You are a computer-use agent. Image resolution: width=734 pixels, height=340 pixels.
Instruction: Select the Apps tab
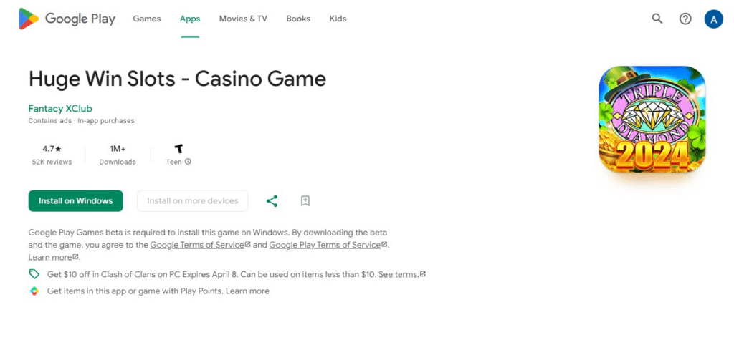click(189, 19)
